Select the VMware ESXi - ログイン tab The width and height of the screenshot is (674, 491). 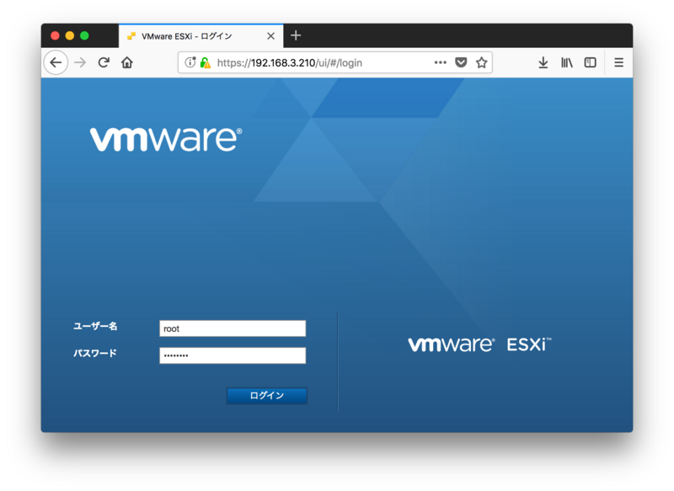pyautogui.click(x=201, y=36)
